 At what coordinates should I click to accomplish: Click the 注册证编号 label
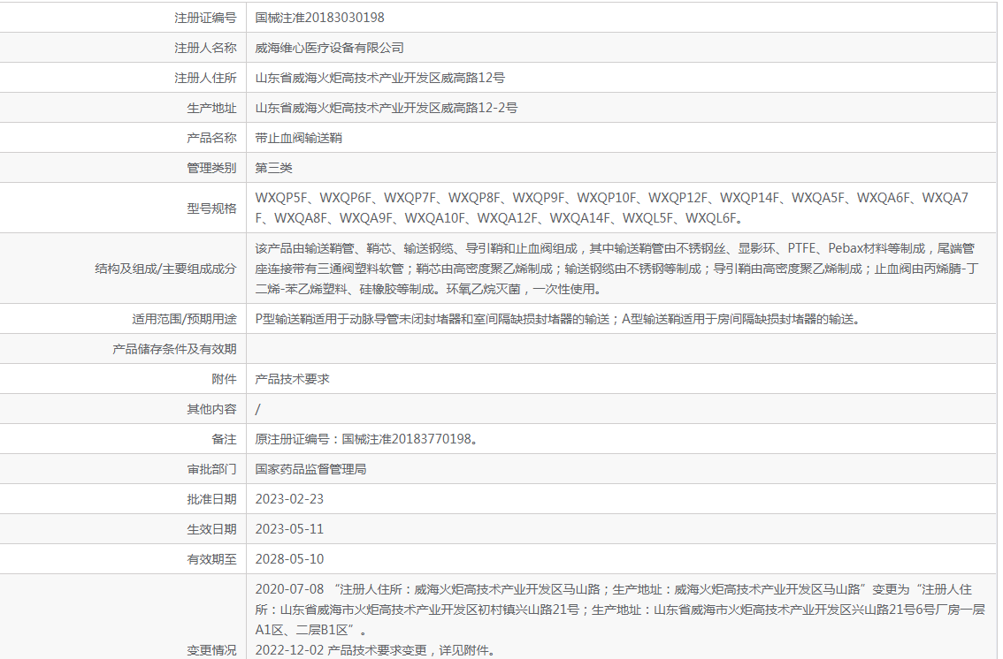point(205,18)
